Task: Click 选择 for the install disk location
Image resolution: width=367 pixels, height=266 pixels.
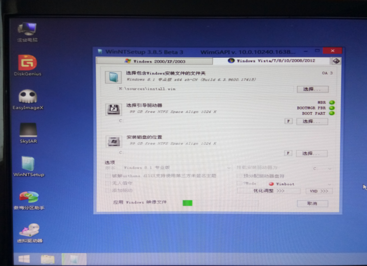Action: pyautogui.click(x=312, y=153)
